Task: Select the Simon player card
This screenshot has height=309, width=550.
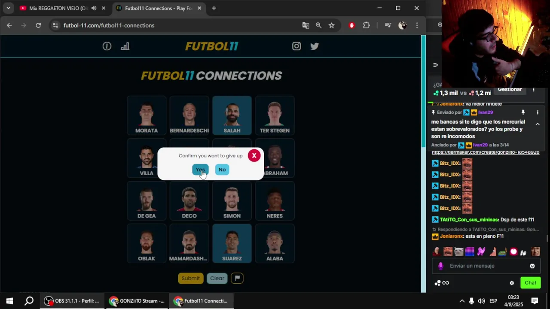Action: pos(232,201)
